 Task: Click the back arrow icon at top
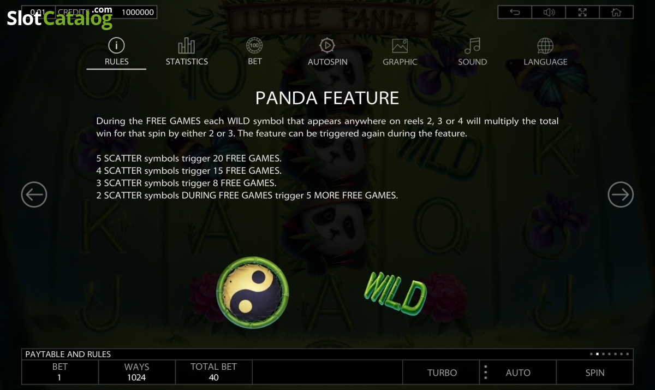[515, 12]
